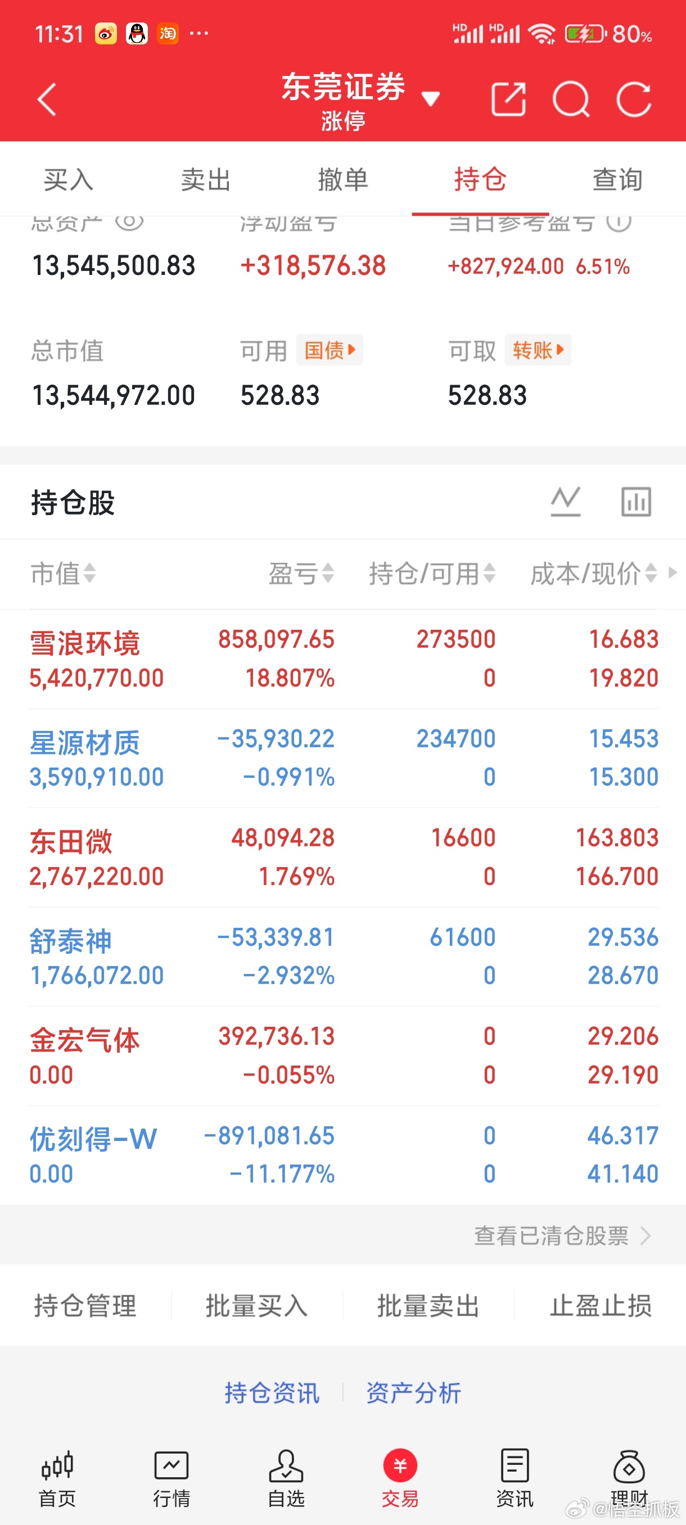This screenshot has width=686, height=1525.
Task: Switch to the 卖出 tab
Action: pos(205,179)
